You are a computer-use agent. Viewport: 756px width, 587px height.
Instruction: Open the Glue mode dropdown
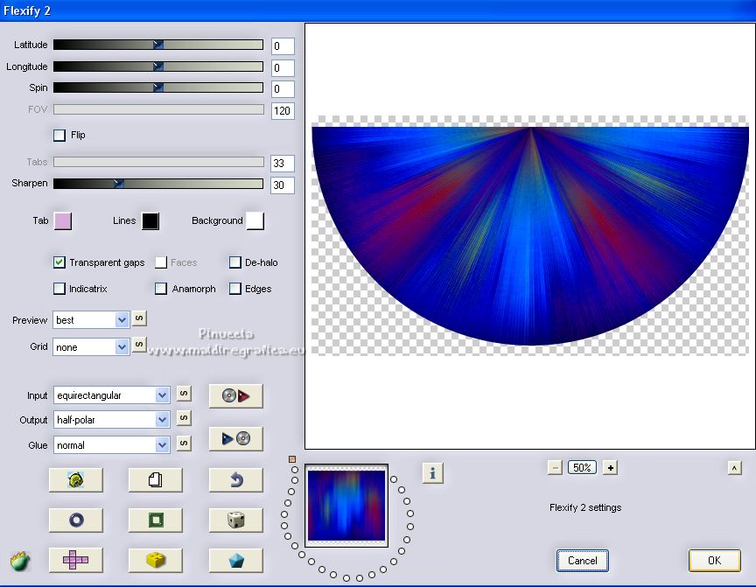[x=111, y=444]
